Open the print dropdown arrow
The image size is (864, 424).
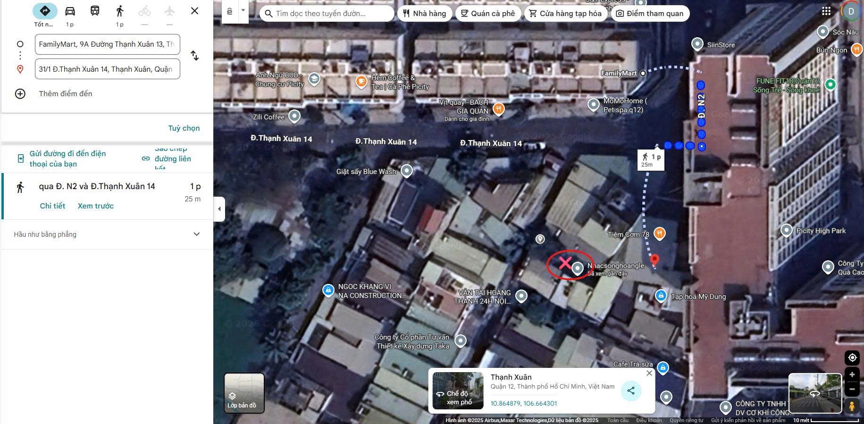coord(243,11)
